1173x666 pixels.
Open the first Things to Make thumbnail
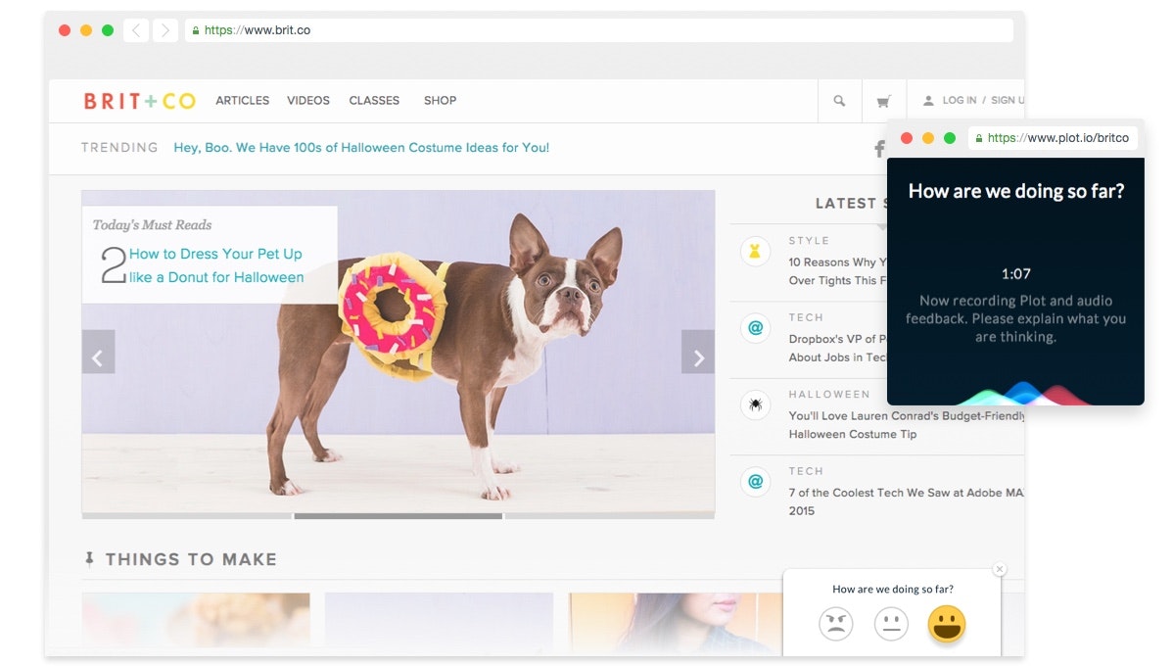click(x=196, y=620)
